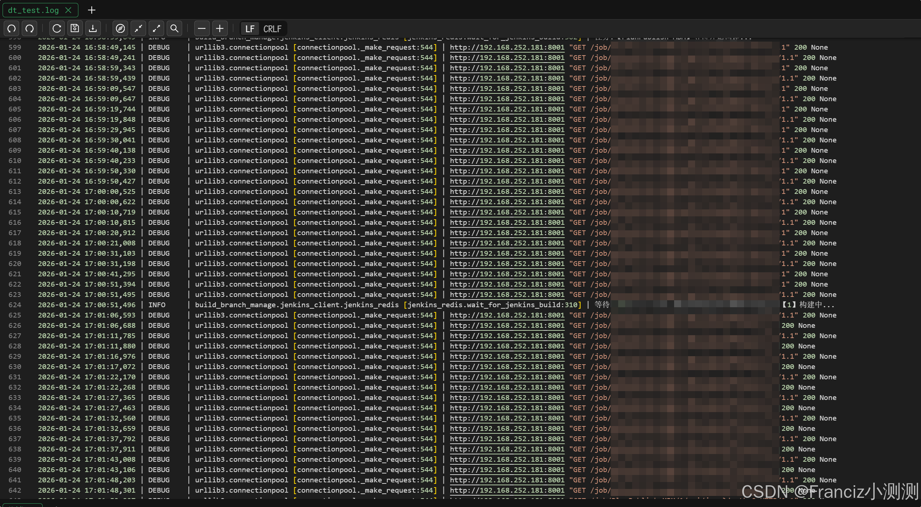Viewport: 921px width, 507px height.
Task: Click the download icon
Action: click(x=93, y=28)
